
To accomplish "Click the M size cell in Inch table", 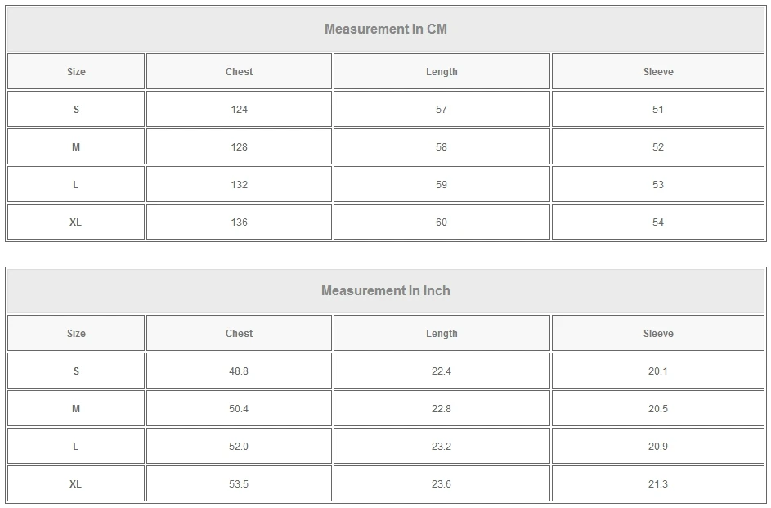I will (76, 409).
